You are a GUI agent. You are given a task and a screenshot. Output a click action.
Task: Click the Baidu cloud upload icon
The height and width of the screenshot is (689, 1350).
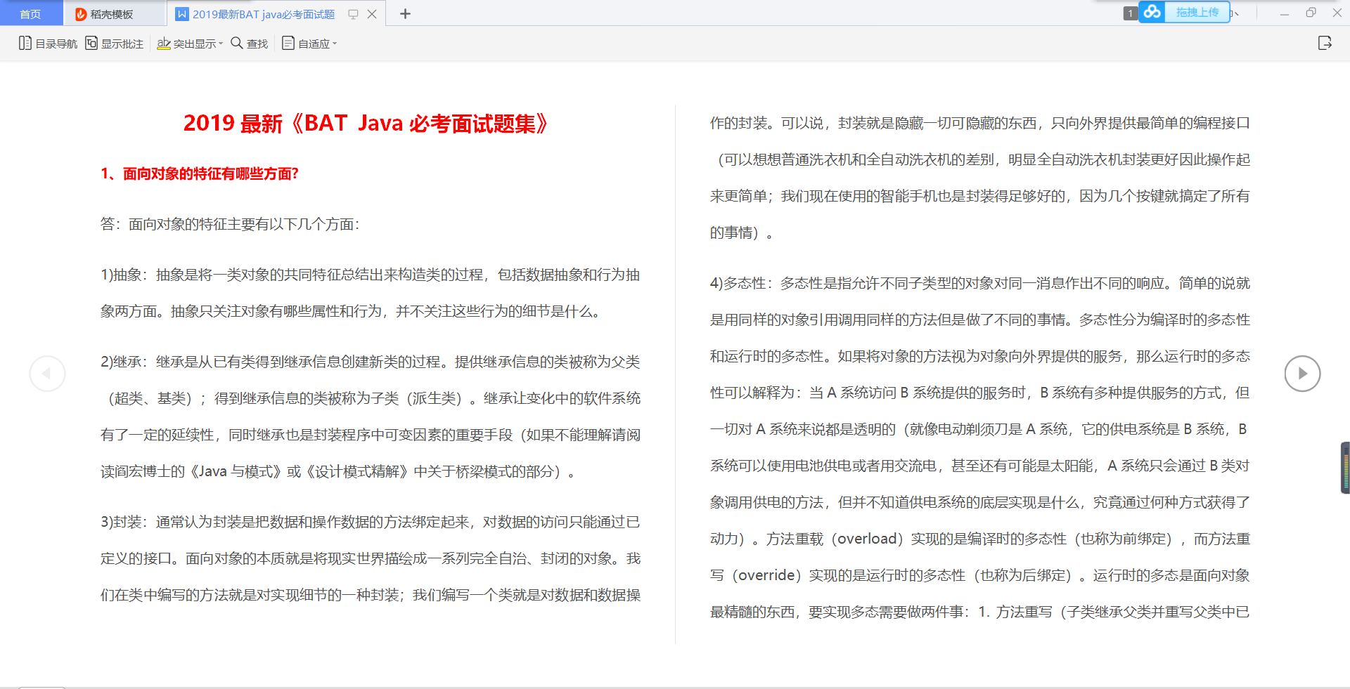(1152, 12)
